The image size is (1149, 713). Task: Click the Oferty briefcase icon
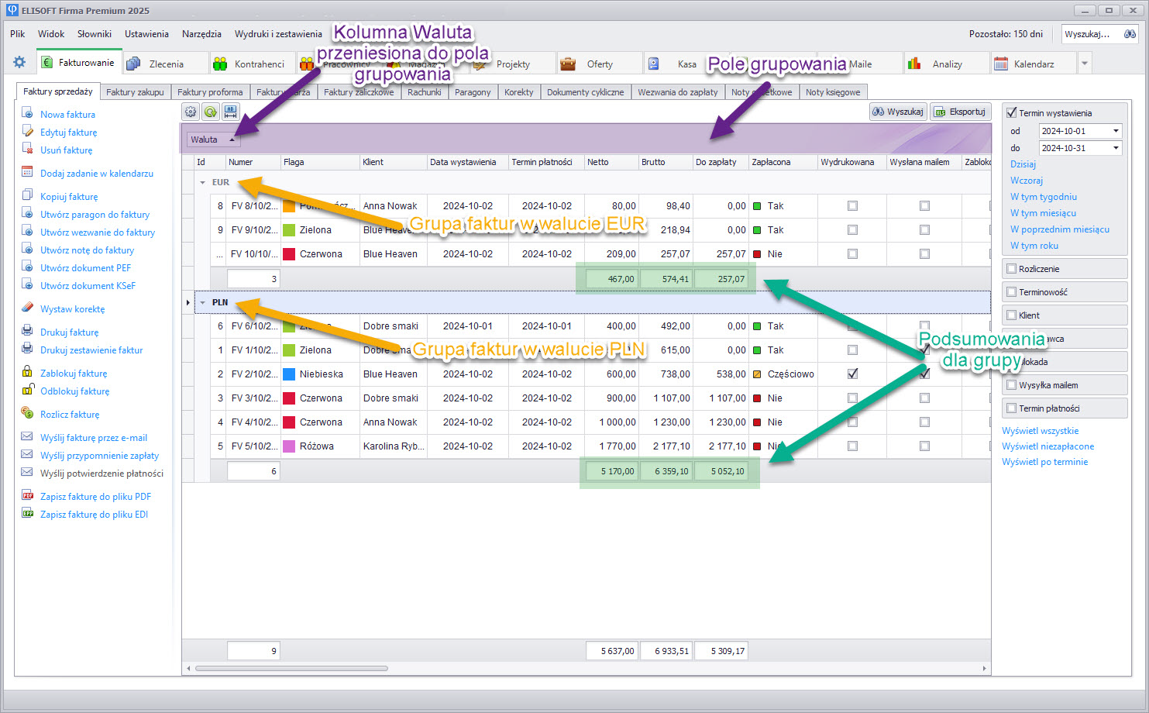click(x=568, y=64)
